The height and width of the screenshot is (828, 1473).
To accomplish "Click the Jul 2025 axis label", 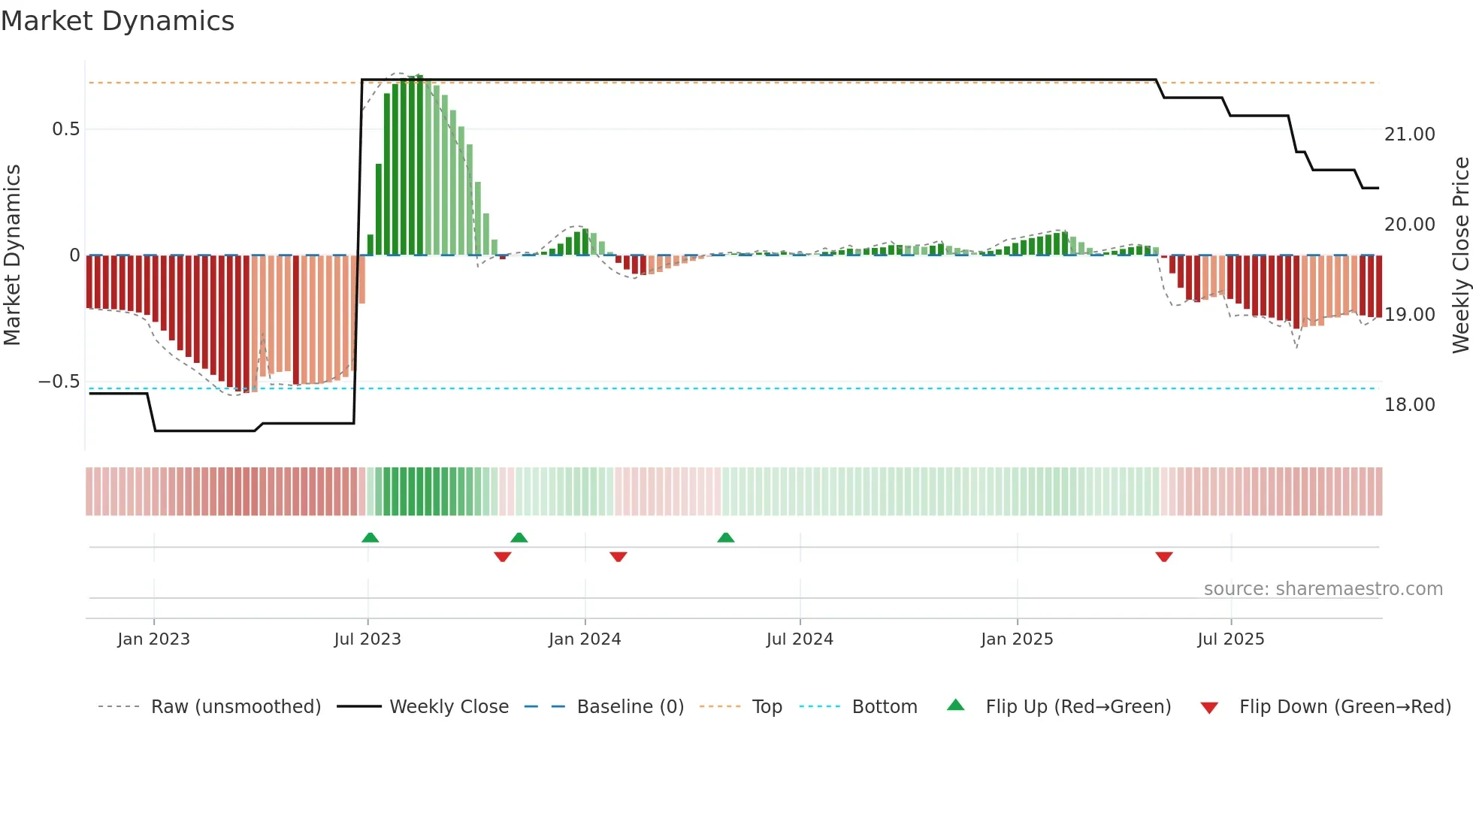I will pyautogui.click(x=1231, y=639).
